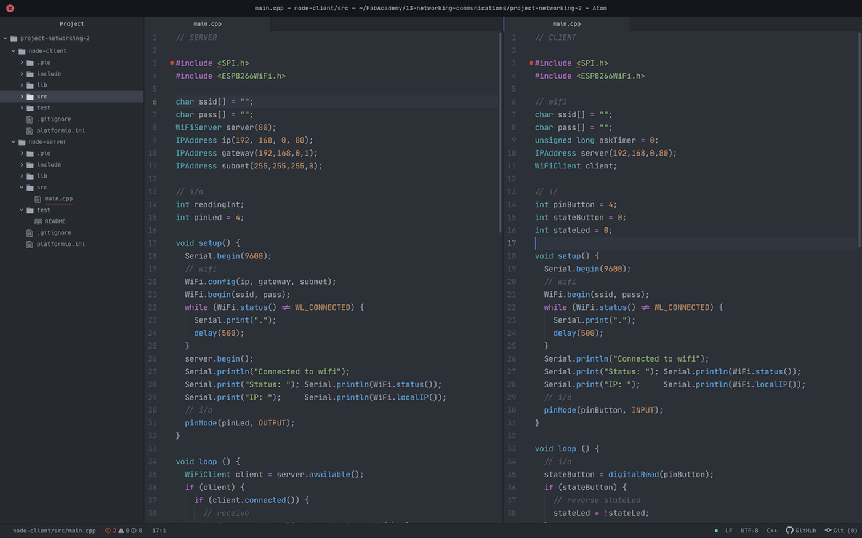Click the red error count icon in the status bar
Screen dimensions: 862x538
[x=108, y=531]
